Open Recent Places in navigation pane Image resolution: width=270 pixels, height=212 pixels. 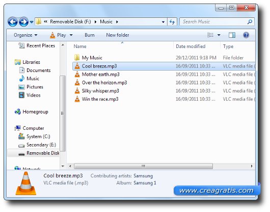point(41,45)
